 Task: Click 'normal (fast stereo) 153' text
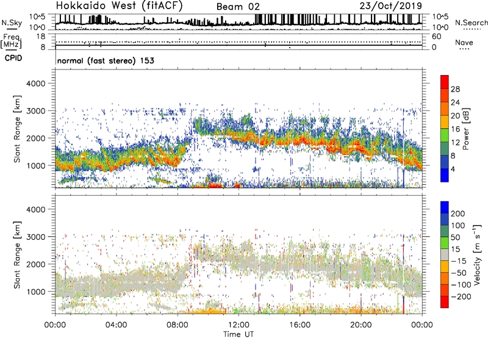106,60
